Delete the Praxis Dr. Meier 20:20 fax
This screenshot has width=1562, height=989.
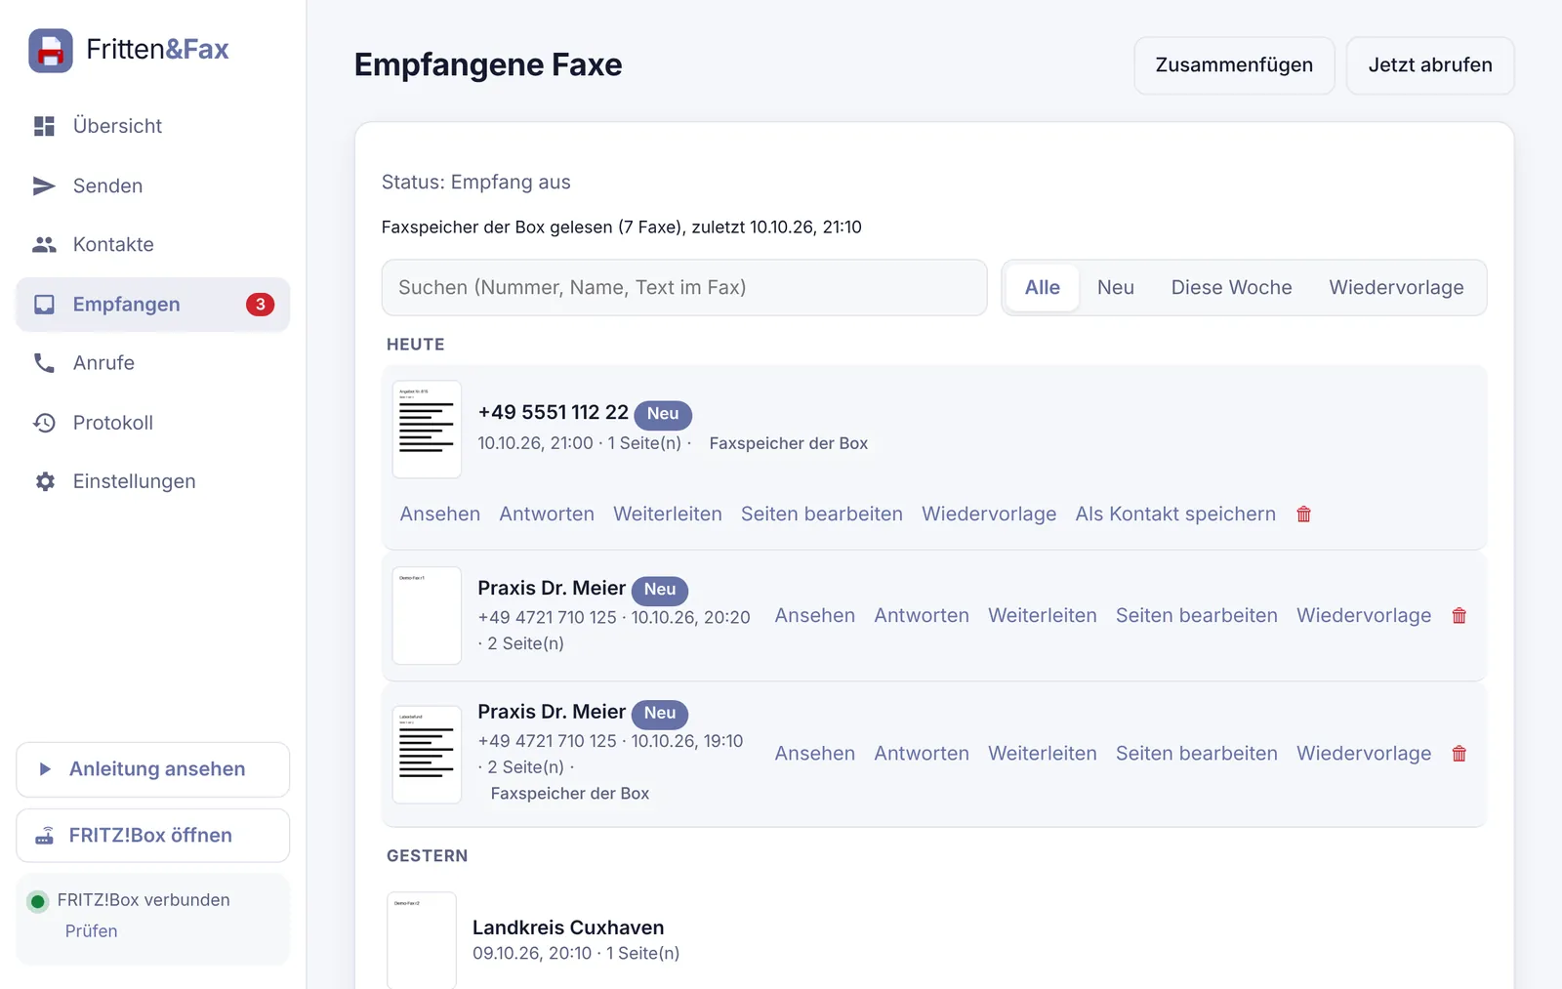1459,616
